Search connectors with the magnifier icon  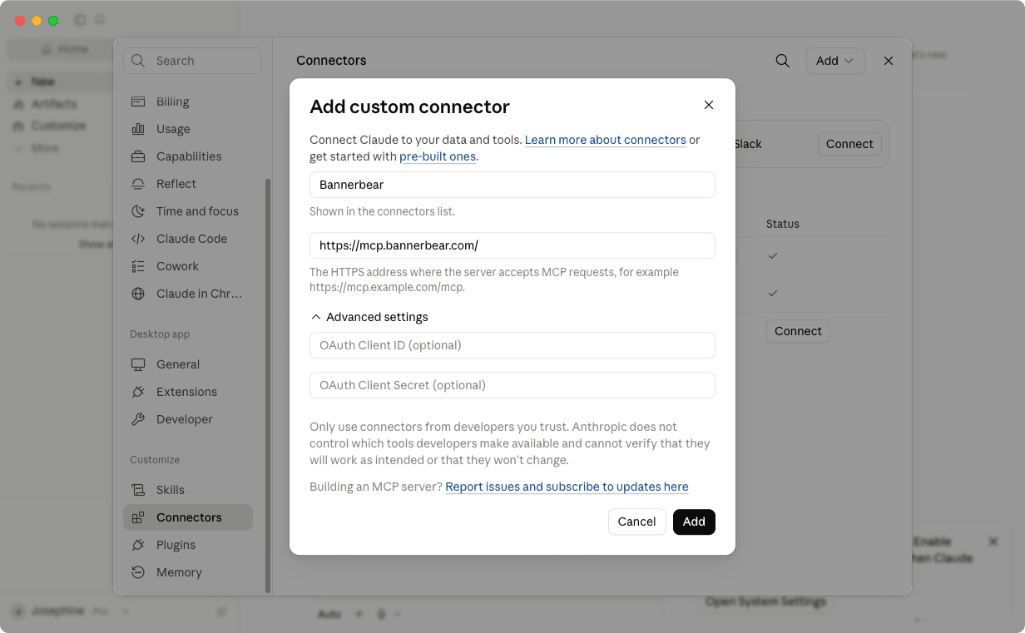coord(782,61)
